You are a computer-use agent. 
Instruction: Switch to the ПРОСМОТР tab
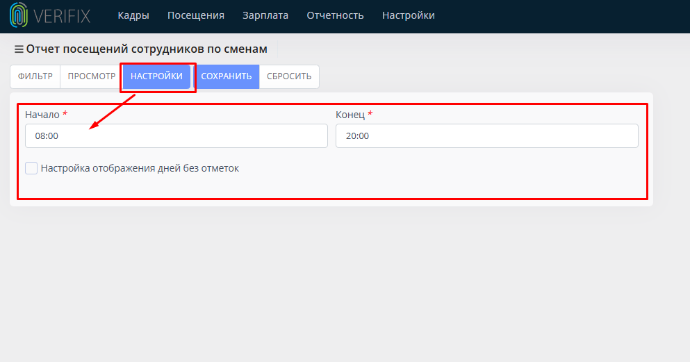coord(92,76)
